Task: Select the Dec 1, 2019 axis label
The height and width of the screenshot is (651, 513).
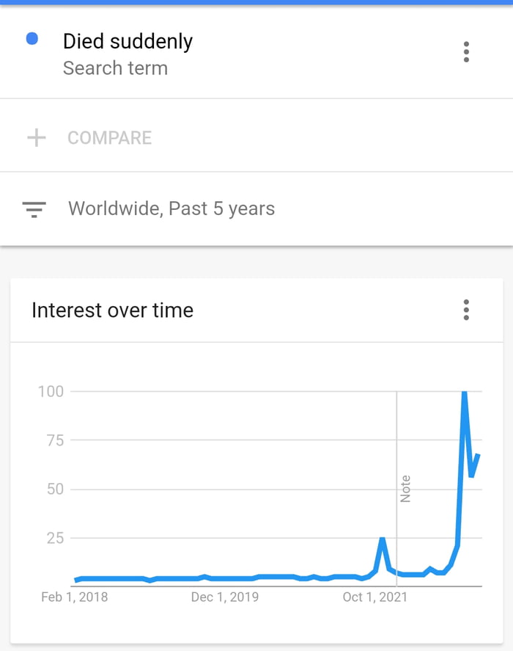Action: point(224,597)
